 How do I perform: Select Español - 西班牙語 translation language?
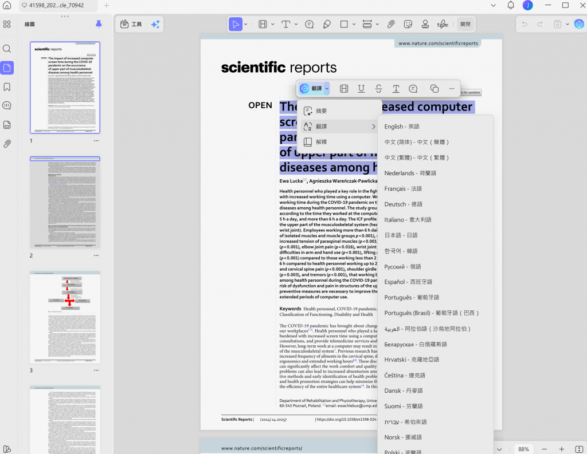coord(436,282)
